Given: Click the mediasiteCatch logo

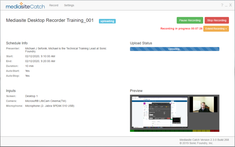Looking at the screenshot, I should [25, 6].
